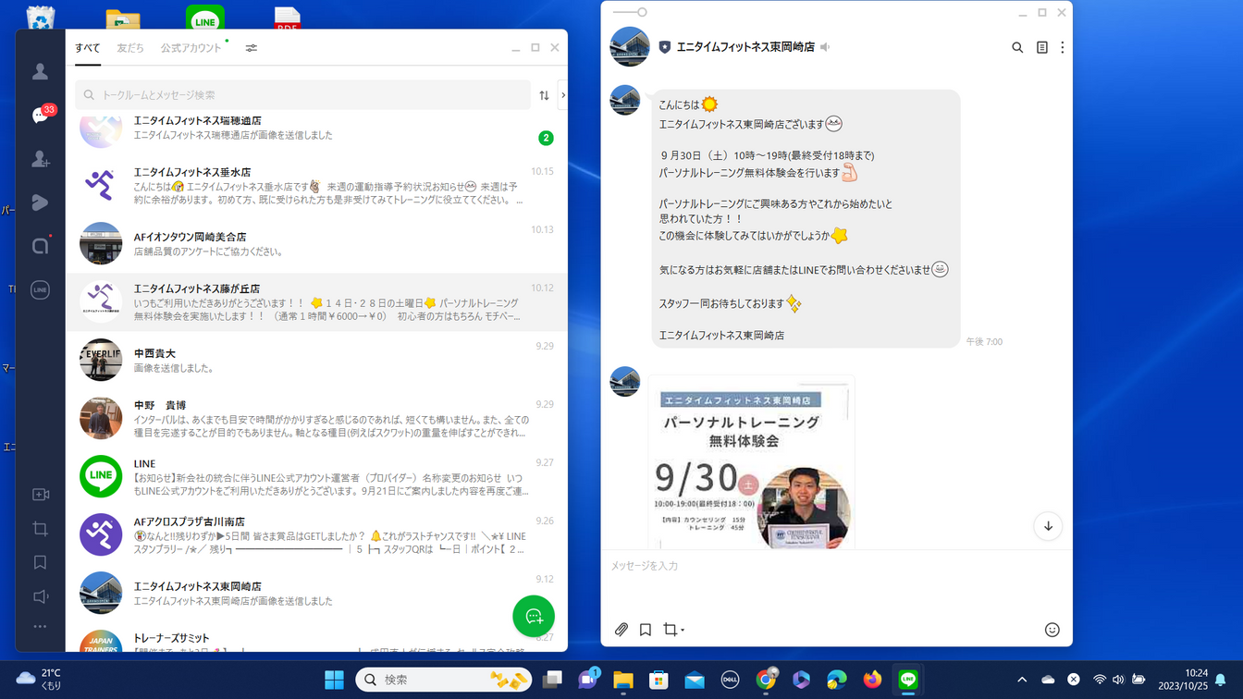Click the speaker notification icon in sidebar
The image size is (1243, 699).
point(40,596)
